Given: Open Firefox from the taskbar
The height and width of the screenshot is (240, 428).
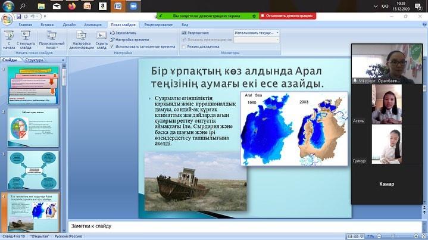Looking at the screenshot, I should coord(73,5).
